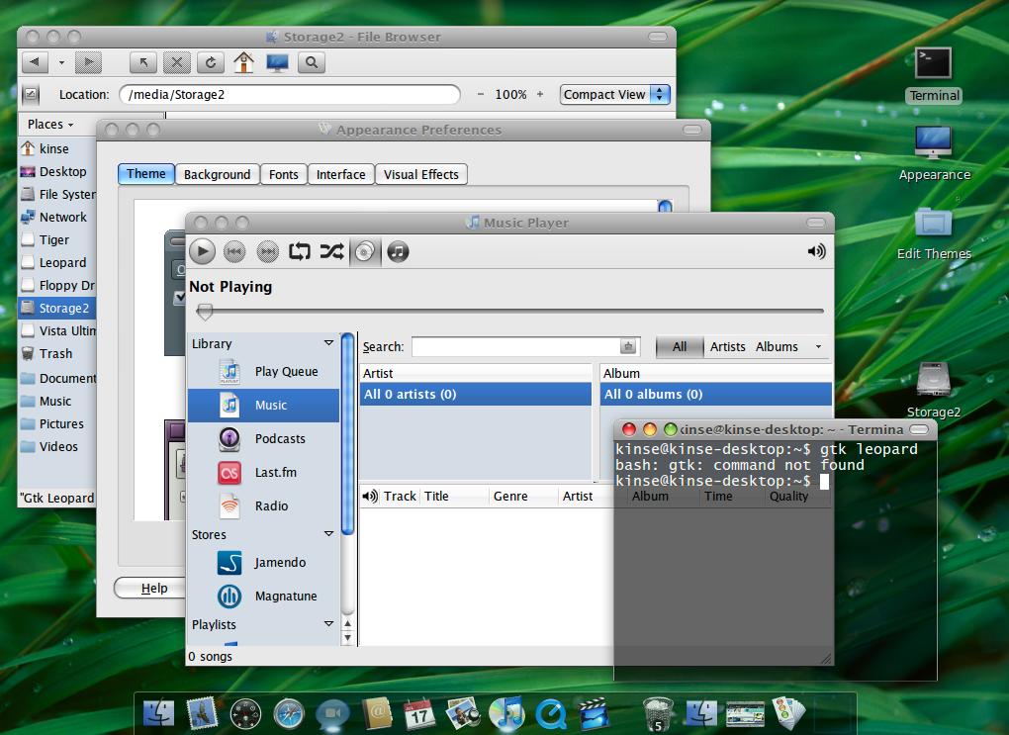This screenshot has width=1009, height=735.
Task: Set search filter to All
Action: pos(680,347)
